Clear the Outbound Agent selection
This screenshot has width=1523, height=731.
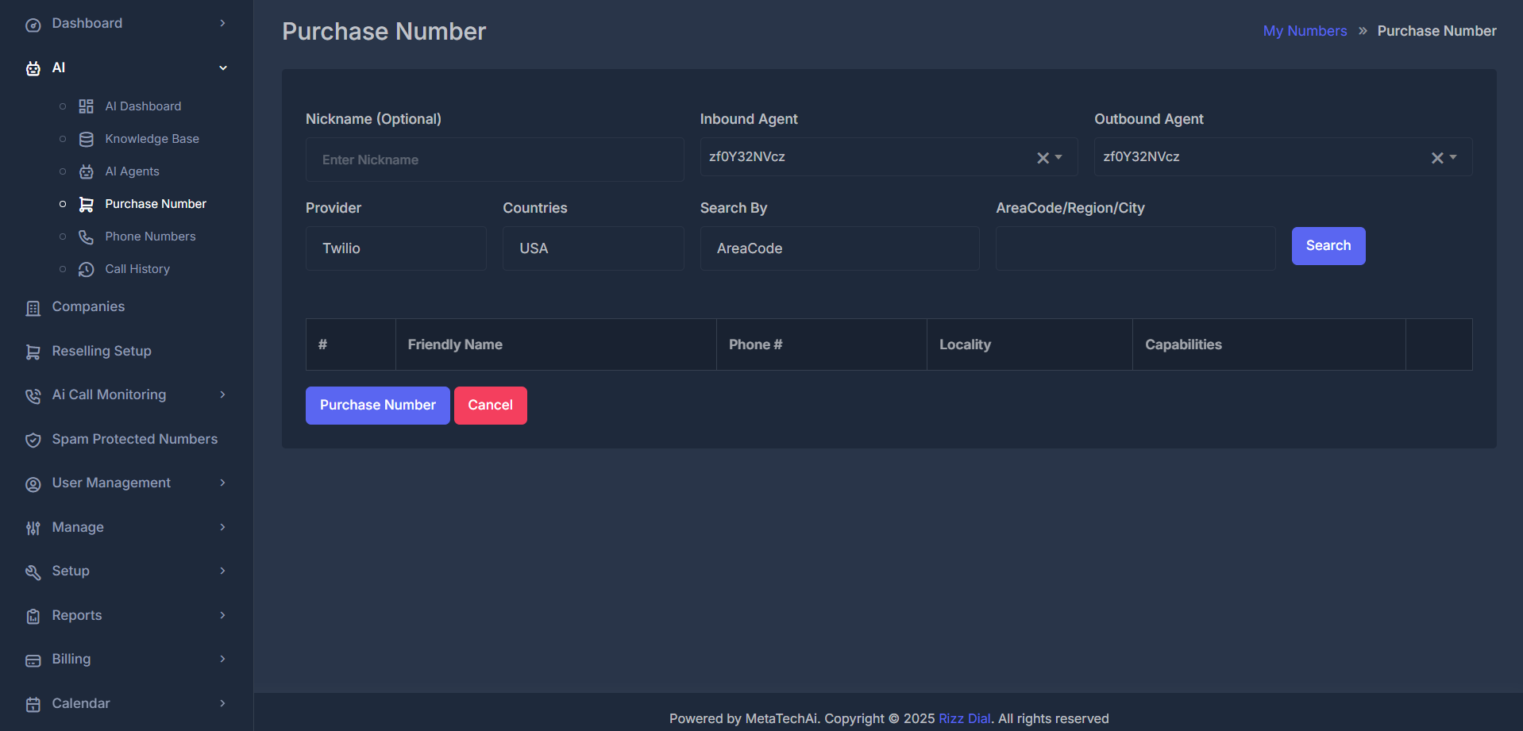pos(1437,158)
